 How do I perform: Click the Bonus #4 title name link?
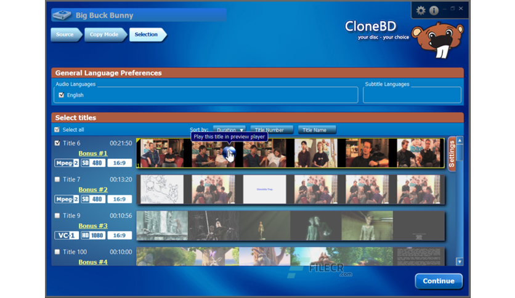pos(93,262)
